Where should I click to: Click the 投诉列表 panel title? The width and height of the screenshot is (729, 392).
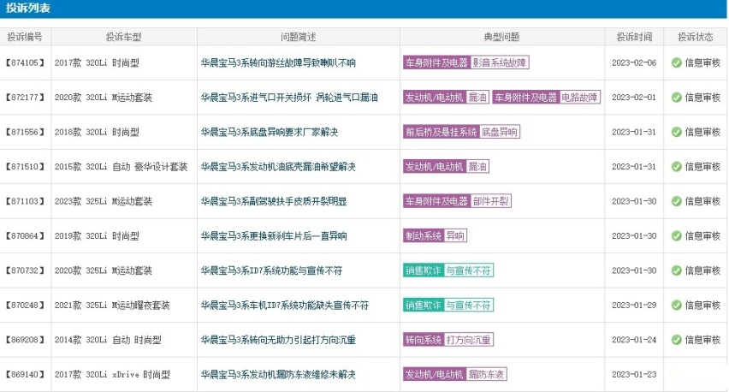point(28,8)
